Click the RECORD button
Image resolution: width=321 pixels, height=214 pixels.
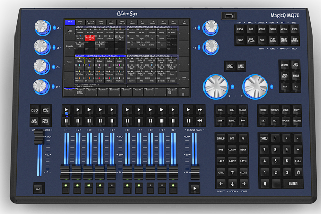tap(297, 121)
